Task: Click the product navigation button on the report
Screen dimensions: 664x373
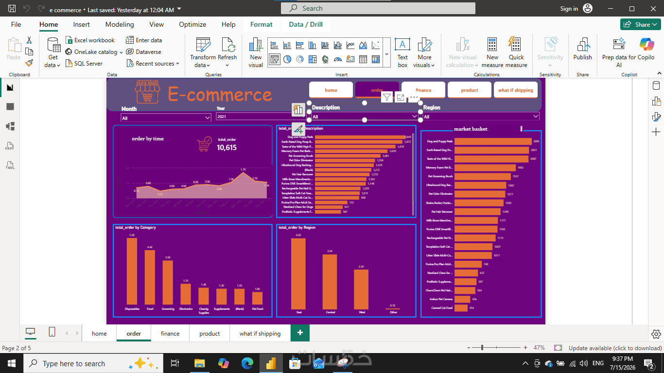Action: pos(470,90)
